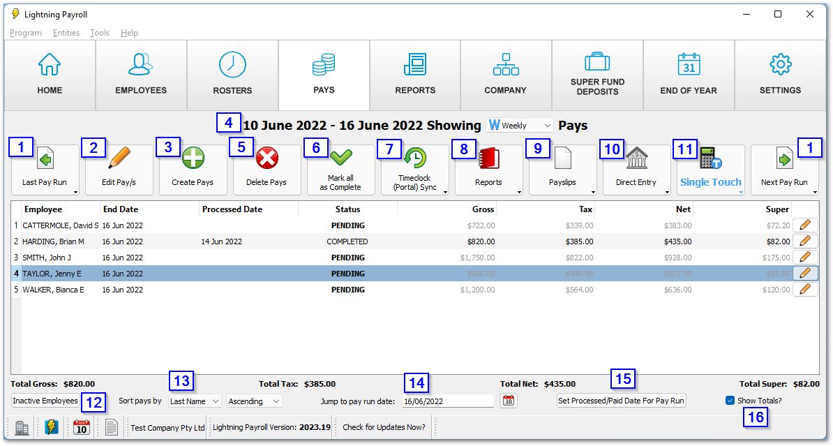Edit pay for HARDING, Brian M pencil
833x446 pixels.
pos(805,241)
